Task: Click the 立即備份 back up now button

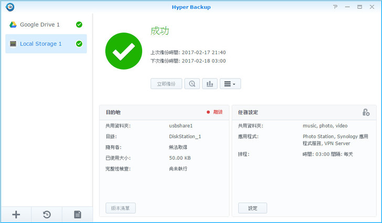Action: [166, 84]
